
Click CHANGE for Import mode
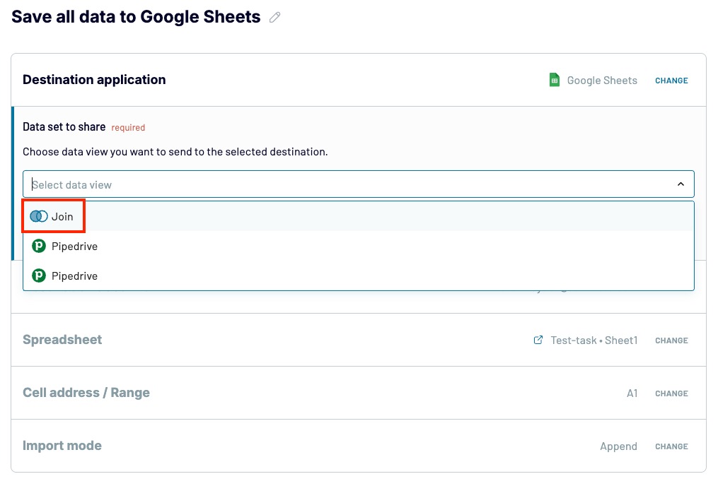[671, 446]
